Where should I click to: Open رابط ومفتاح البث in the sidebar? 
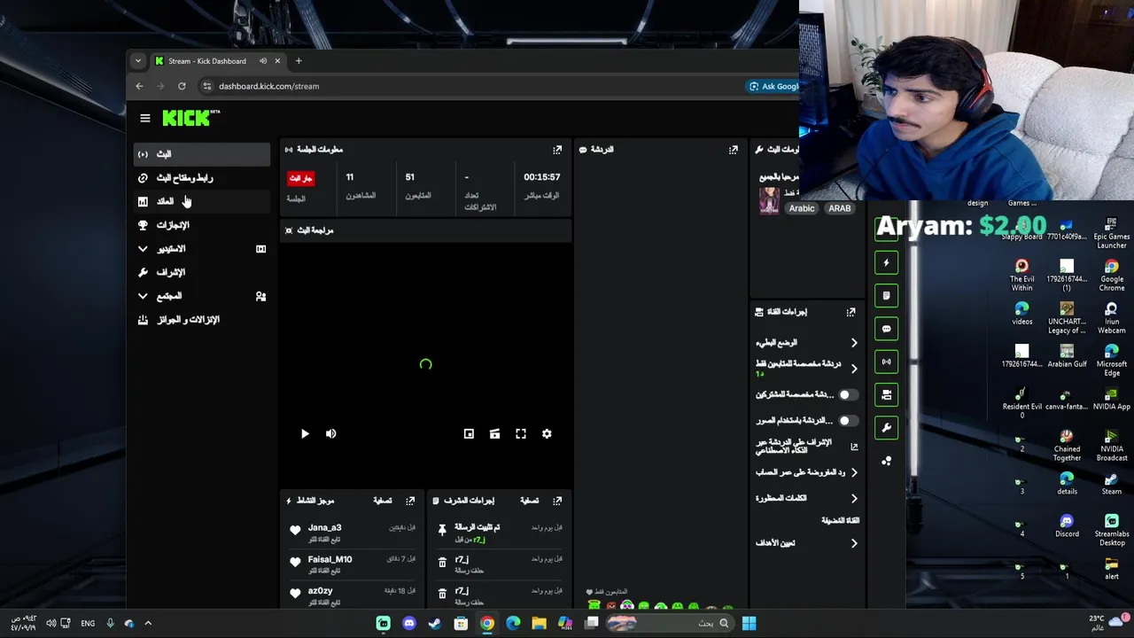click(x=202, y=178)
